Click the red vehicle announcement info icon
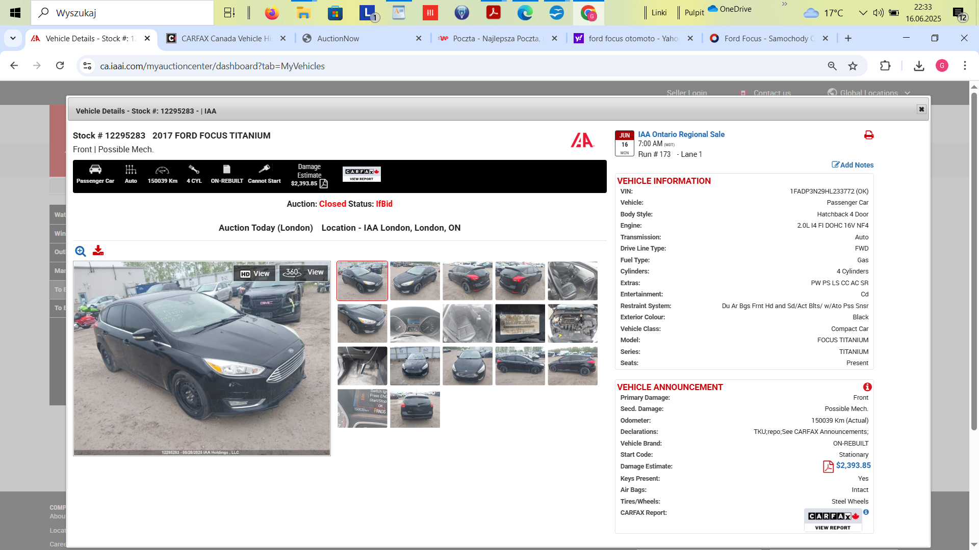 pyautogui.click(x=867, y=387)
